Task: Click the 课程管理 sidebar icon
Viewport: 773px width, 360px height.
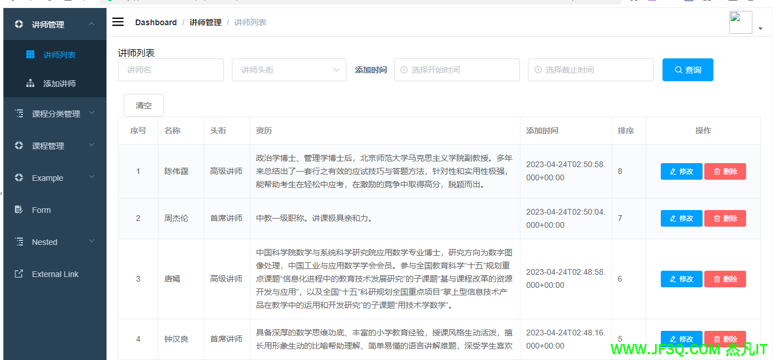Action: tap(19, 146)
